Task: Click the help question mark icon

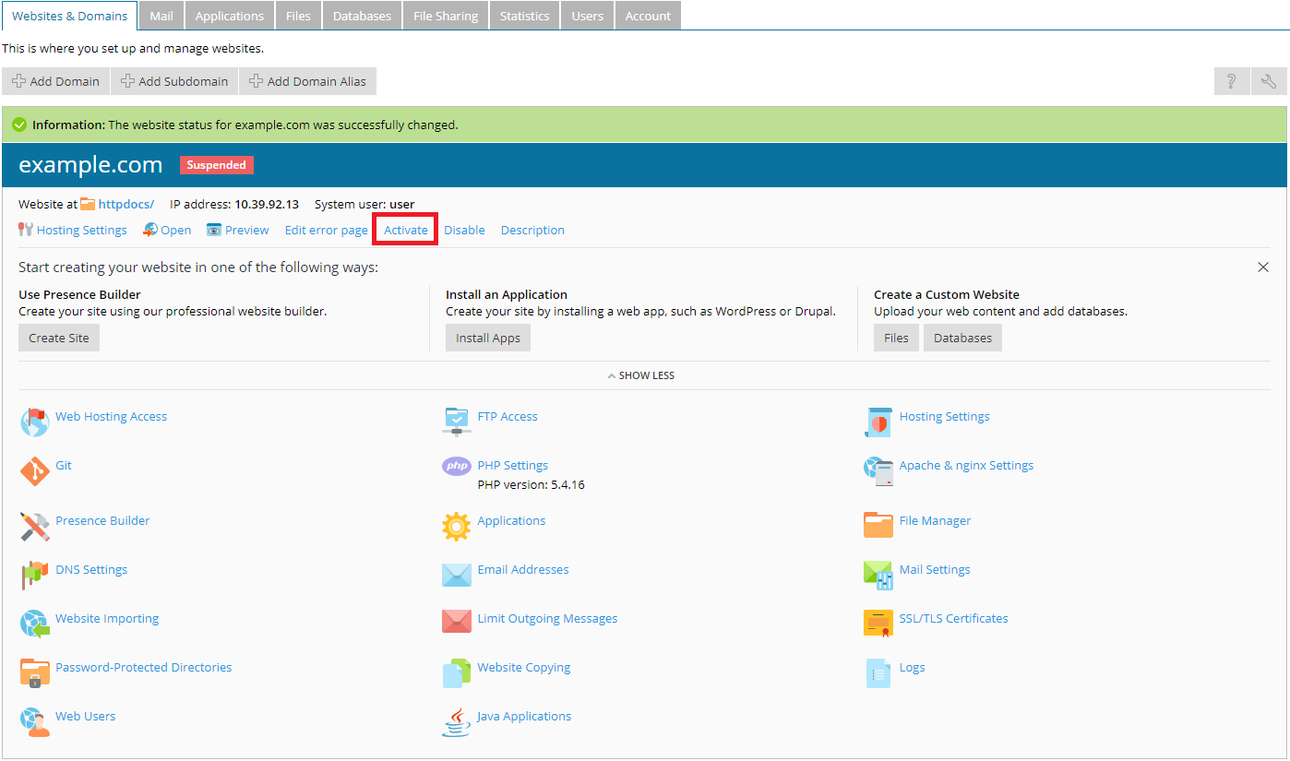Action: click(x=1231, y=81)
